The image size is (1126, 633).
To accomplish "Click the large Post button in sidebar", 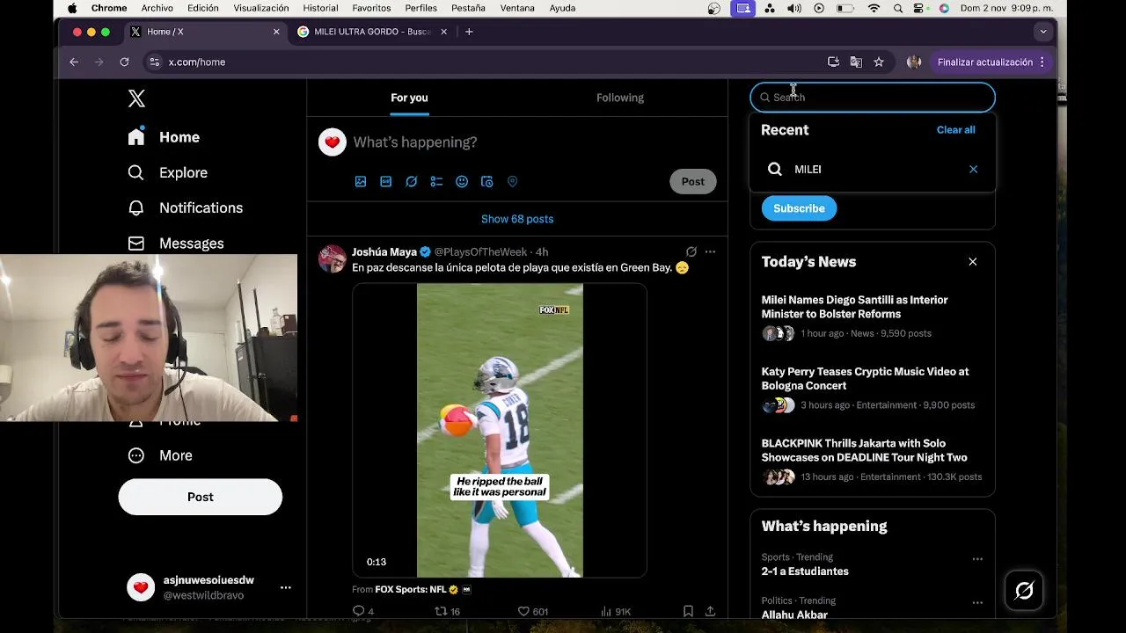I will (x=201, y=497).
